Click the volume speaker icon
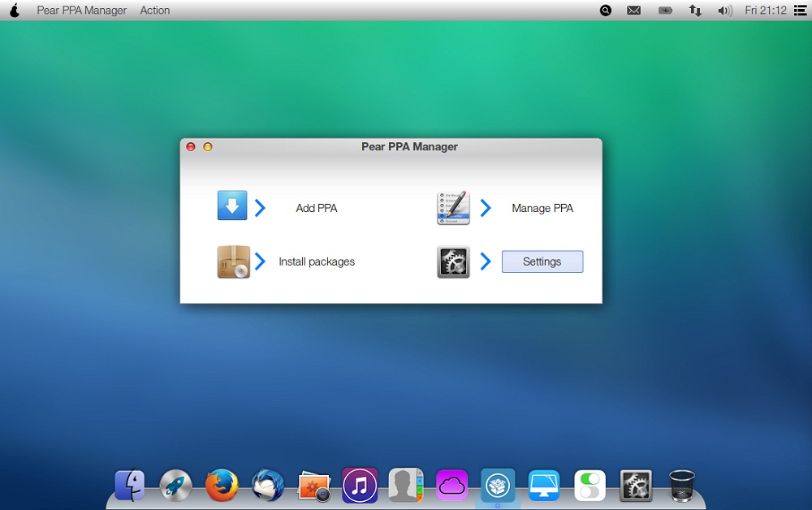The image size is (812, 510). click(x=725, y=11)
